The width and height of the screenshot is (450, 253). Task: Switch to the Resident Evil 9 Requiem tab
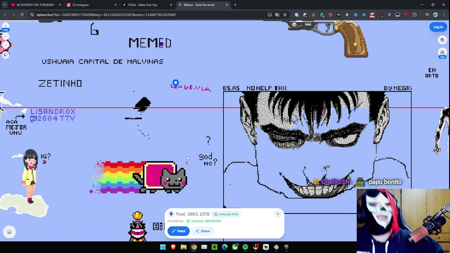(36, 5)
